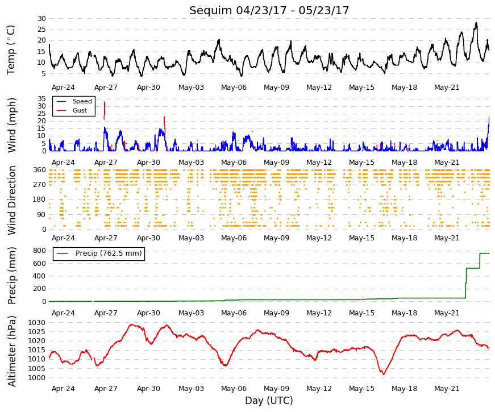The image size is (495, 412).
Task: Click the Wind (mph) axis label
Action: click(11, 125)
